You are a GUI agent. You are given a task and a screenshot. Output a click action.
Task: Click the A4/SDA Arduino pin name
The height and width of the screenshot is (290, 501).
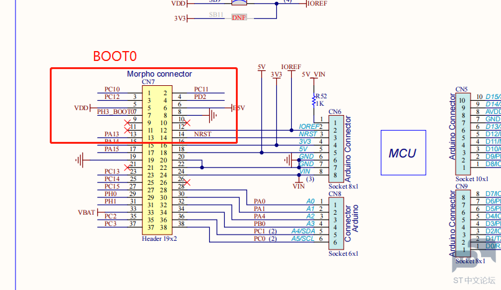point(304,232)
